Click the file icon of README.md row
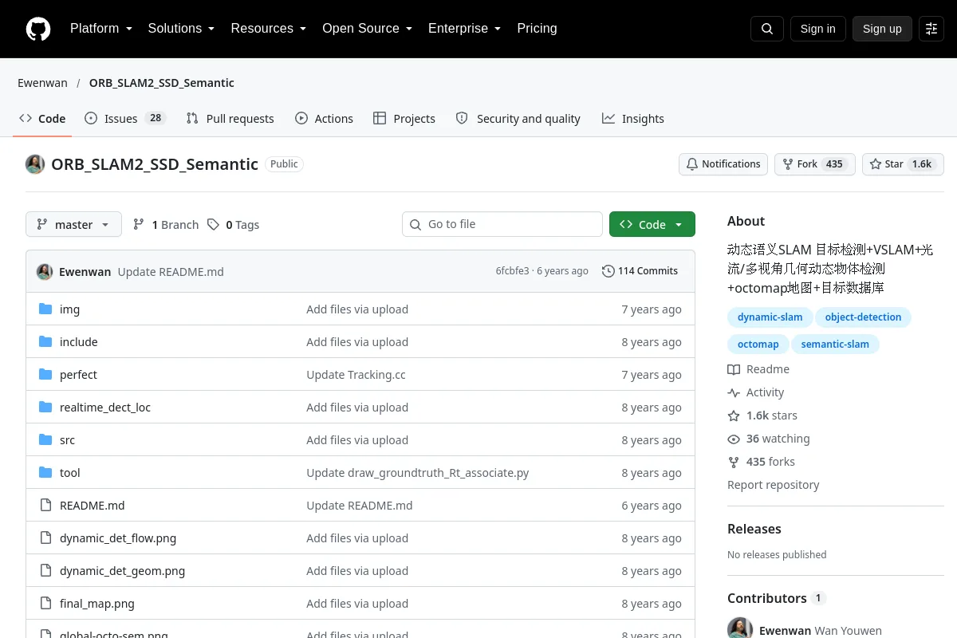Screen dimensions: 957x638 click(x=45, y=506)
